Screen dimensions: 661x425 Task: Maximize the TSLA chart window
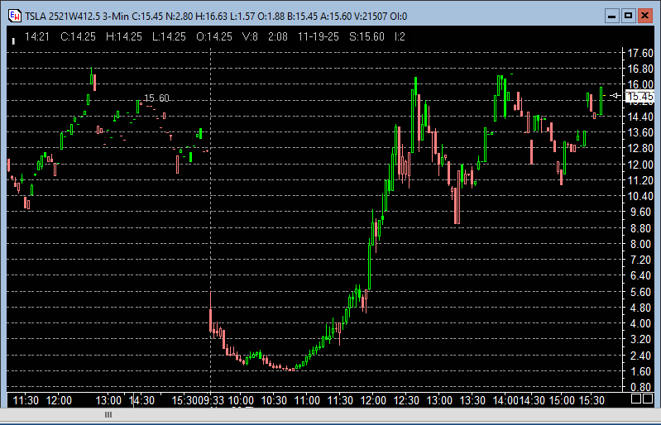point(628,16)
